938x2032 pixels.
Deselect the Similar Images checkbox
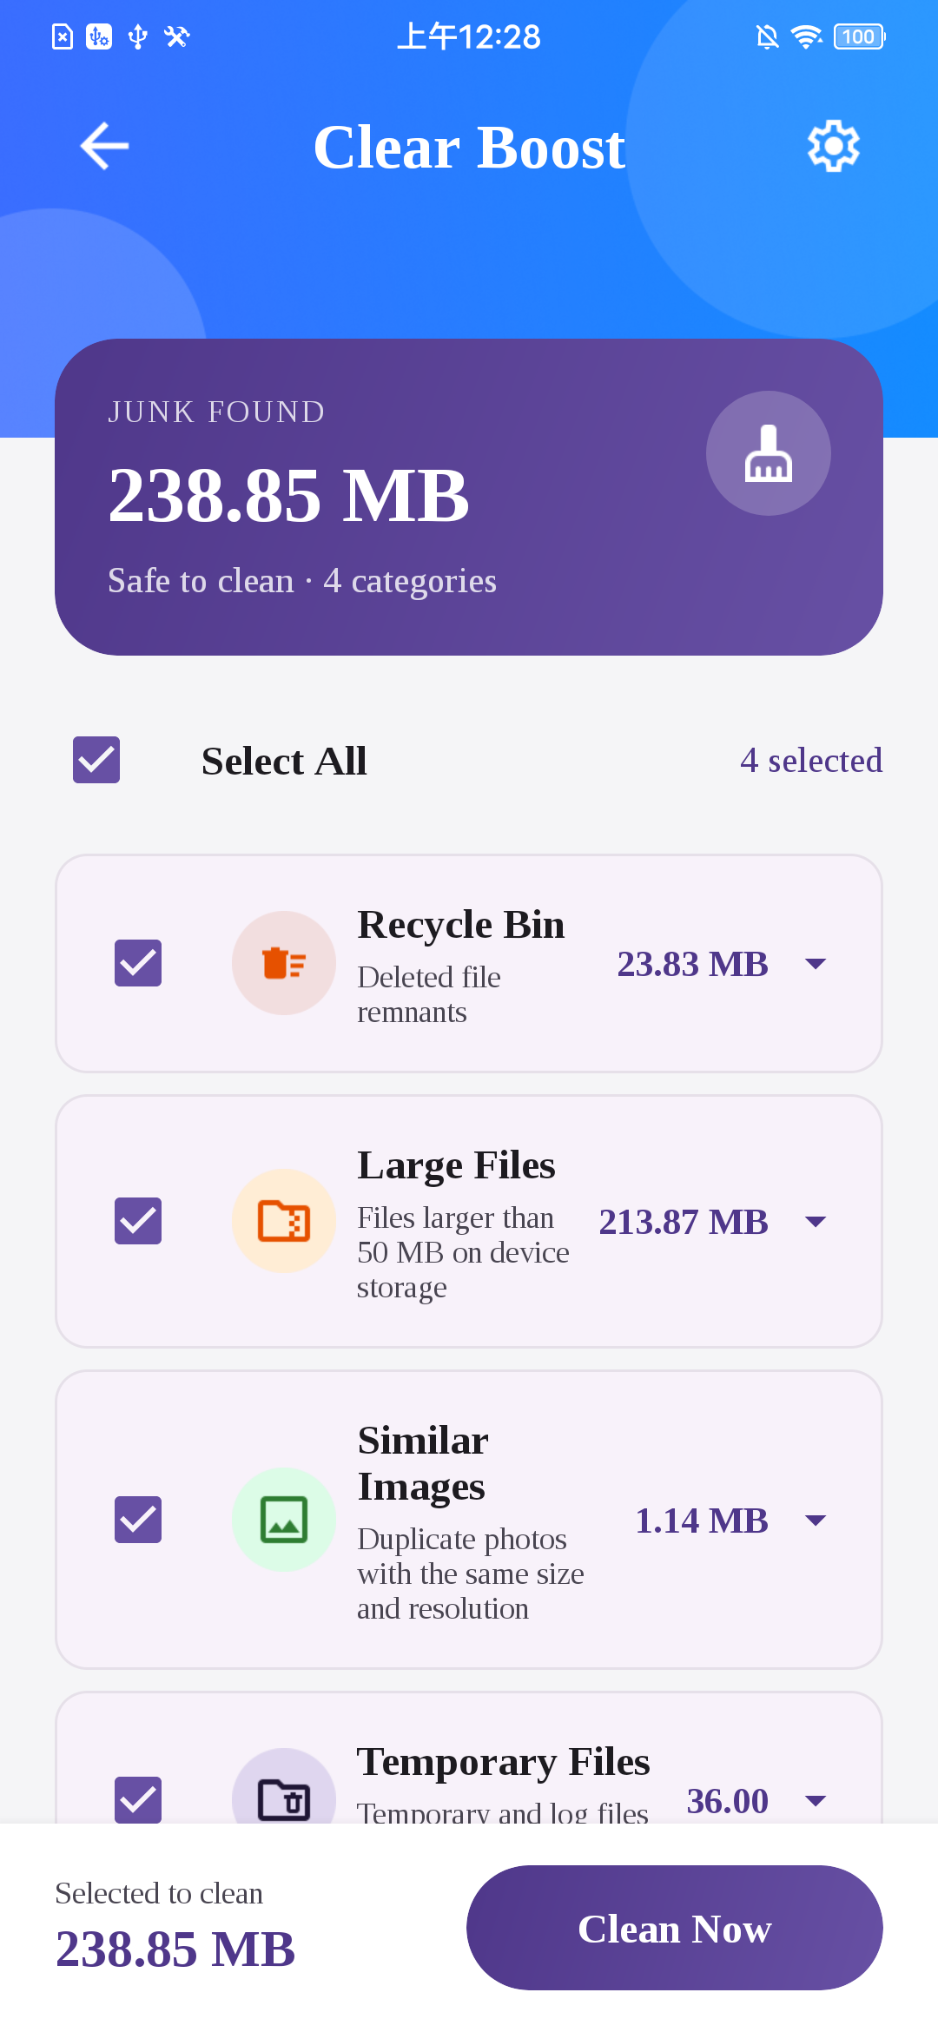pyautogui.click(x=138, y=1520)
